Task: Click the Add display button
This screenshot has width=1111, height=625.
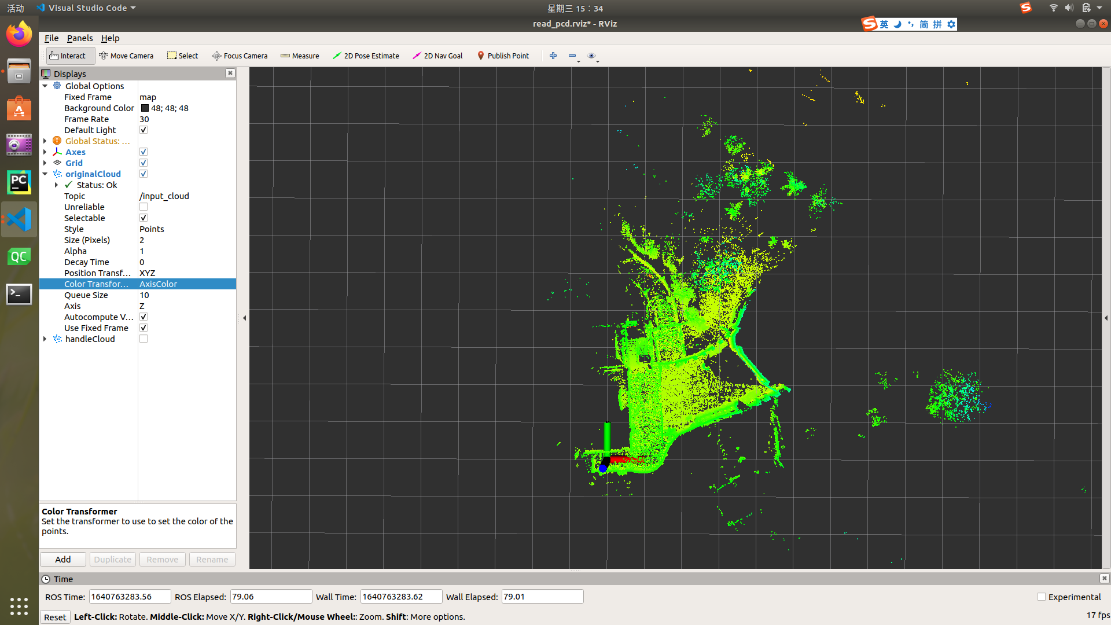Action: (63, 560)
